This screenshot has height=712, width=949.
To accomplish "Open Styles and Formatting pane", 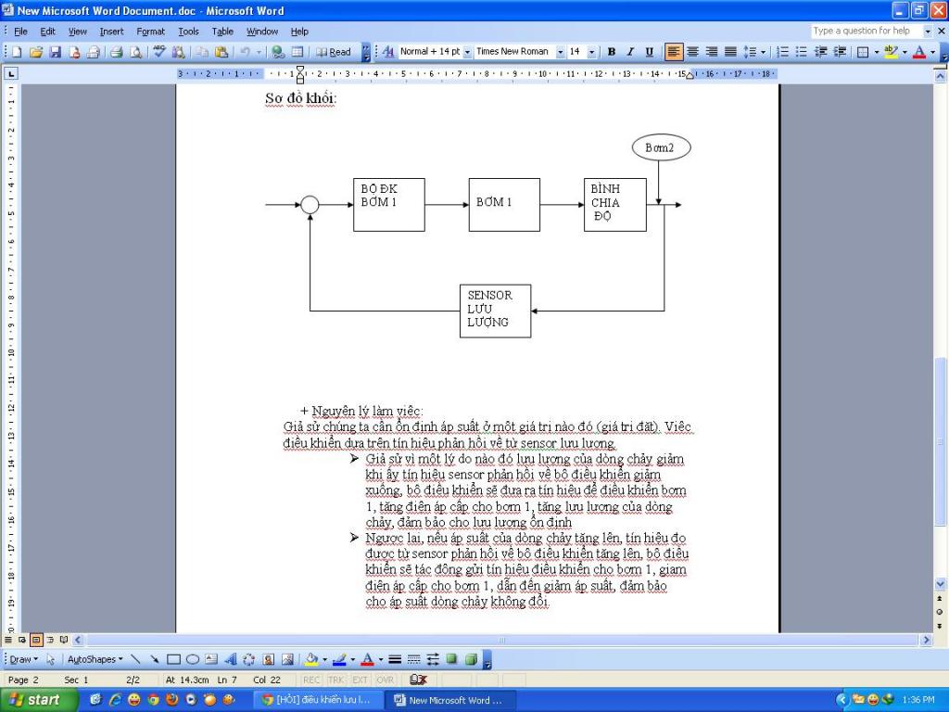I will (x=388, y=52).
